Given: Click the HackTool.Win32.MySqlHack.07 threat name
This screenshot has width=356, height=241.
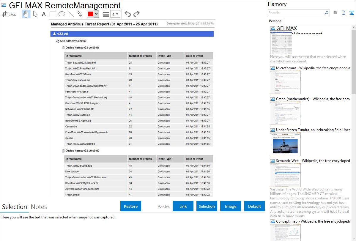Looking at the screenshot, I should [x=82, y=183].
